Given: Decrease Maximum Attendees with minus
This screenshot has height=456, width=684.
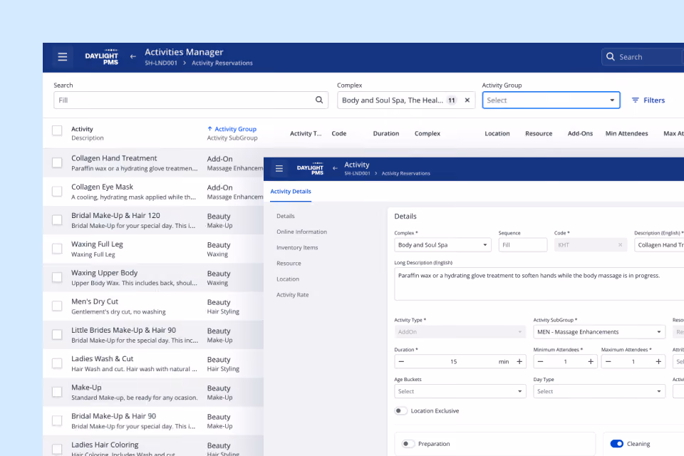Looking at the screenshot, I should (608, 361).
